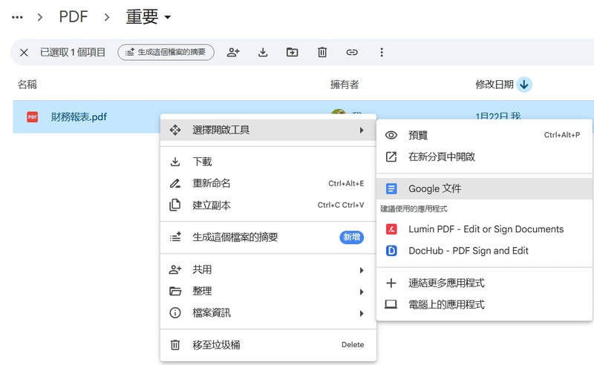Expand the 檔案資訊 submenu
Image resolution: width=594 pixels, height=365 pixels.
268,313
